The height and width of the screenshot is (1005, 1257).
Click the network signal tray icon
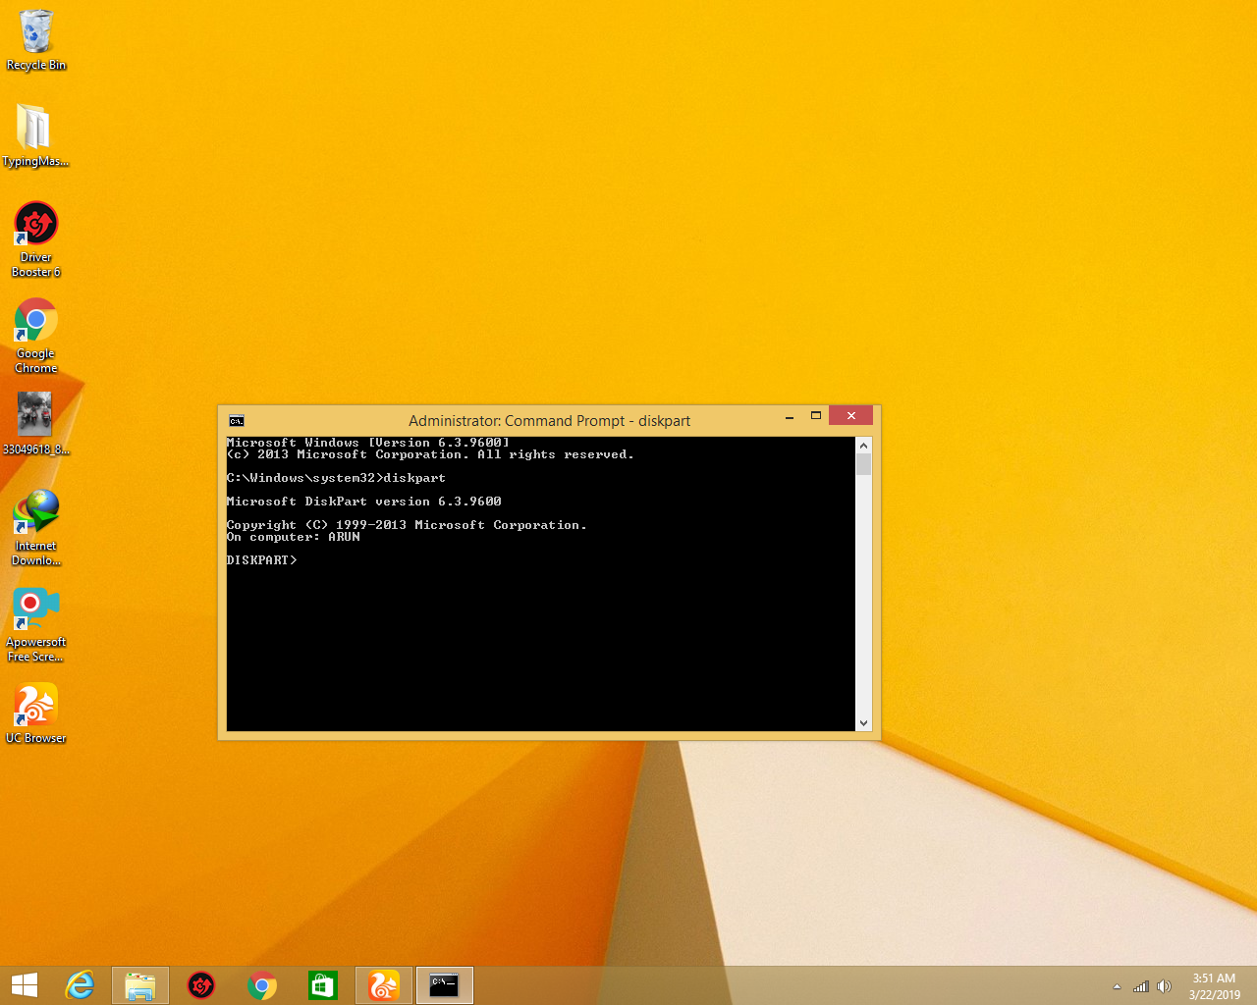pyautogui.click(x=1140, y=986)
